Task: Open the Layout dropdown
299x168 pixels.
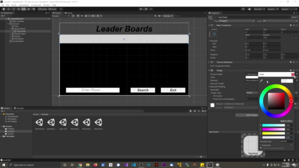Action: point(289,9)
